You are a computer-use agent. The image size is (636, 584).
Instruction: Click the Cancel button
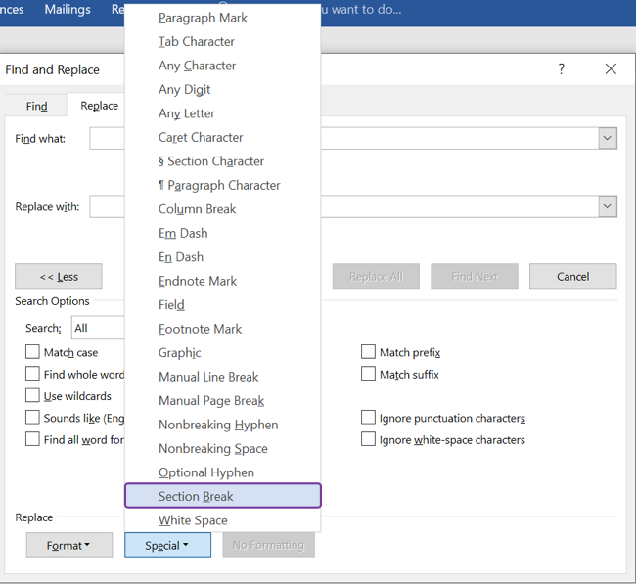click(572, 276)
